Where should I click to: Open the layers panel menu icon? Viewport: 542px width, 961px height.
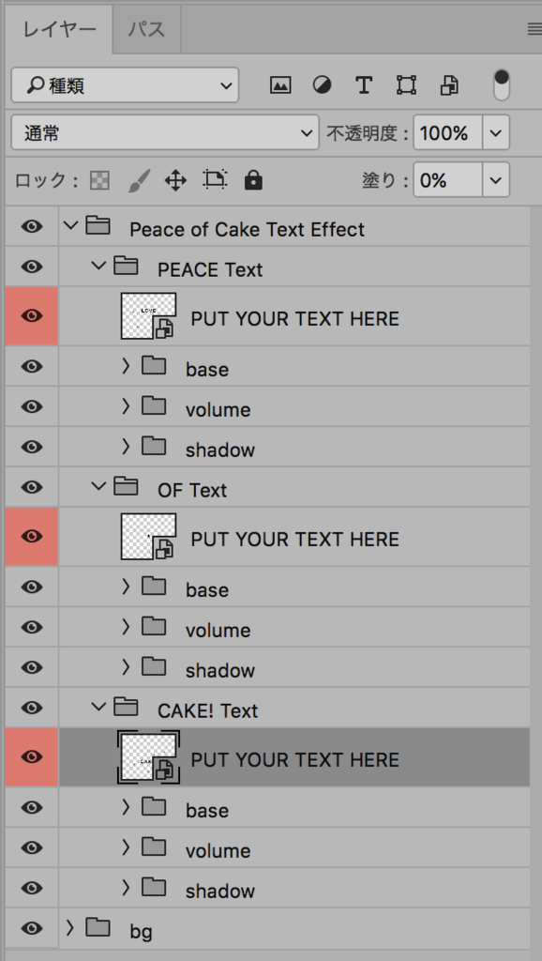[534, 29]
